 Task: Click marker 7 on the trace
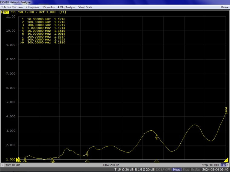87,154
